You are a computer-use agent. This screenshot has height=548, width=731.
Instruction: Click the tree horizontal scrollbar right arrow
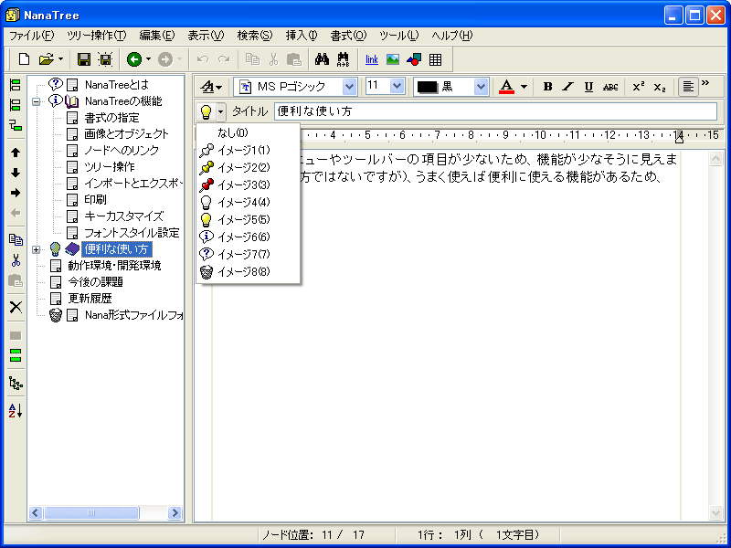click(175, 513)
